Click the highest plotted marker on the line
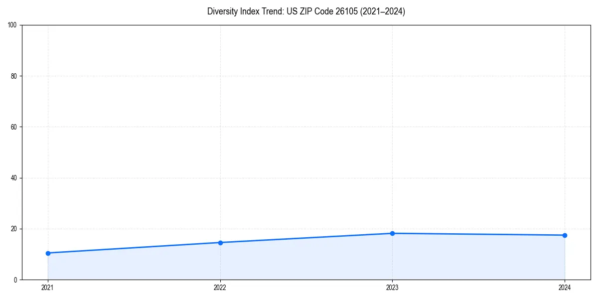598x299 pixels. [x=392, y=233]
